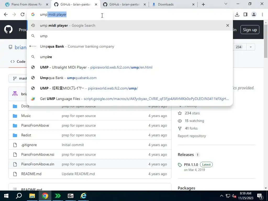Click the GitHub Sign up button
The width and height of the screenshot is (268, 201).
coord(250,30)
